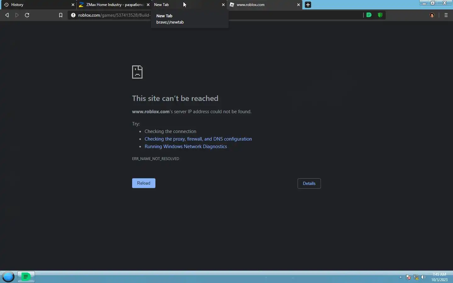Open Running Windows Network Diagnostics link

[x=186, y=147]
